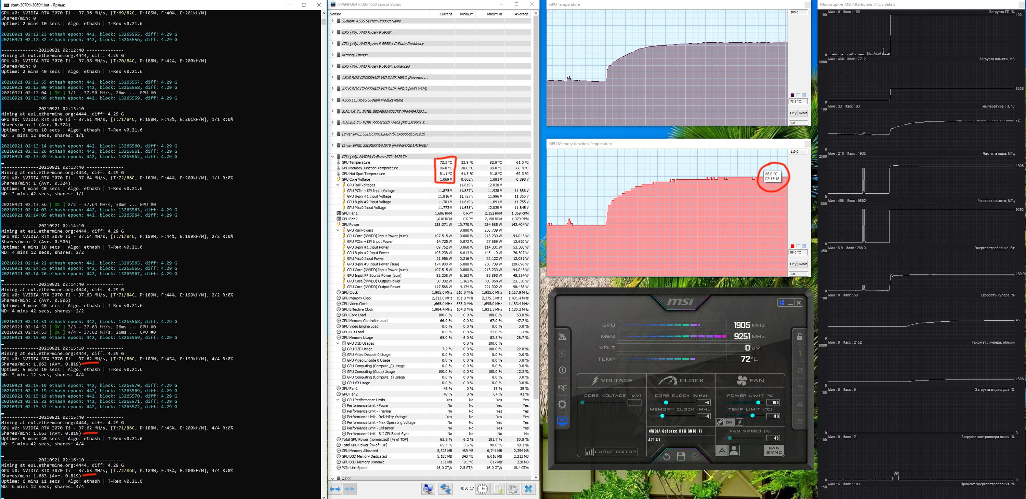Click Fan Sync button
Viewport: 1026px width, 499px height.
[x=774, y=450]
